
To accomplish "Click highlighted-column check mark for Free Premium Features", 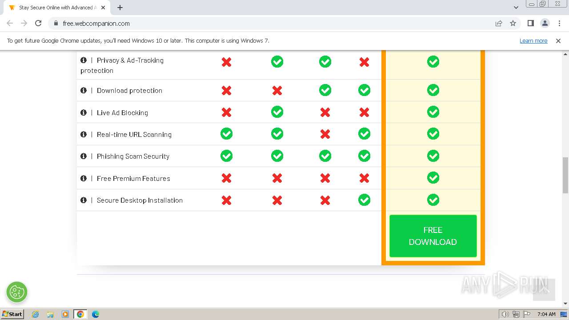I will 433,178.
